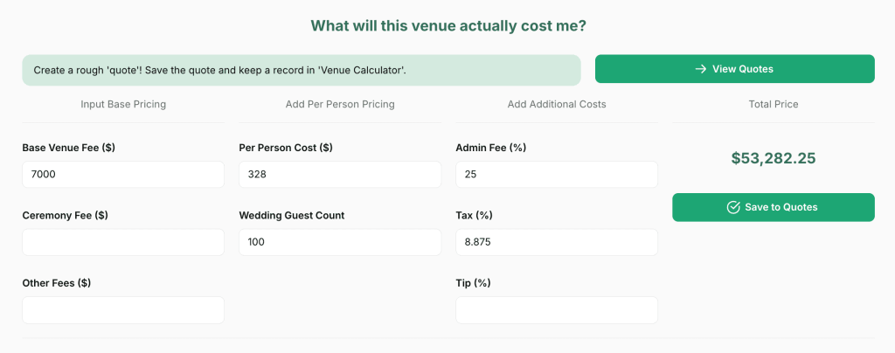The height and width of the screenshot is (353, 895).
Task: Focus the Base Venue Fee input field
Action: 123,174
